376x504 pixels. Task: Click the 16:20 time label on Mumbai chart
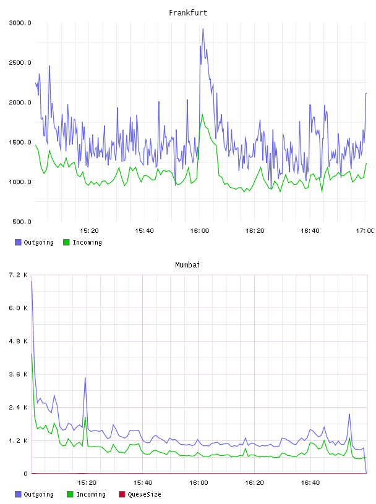click(254, 483)
